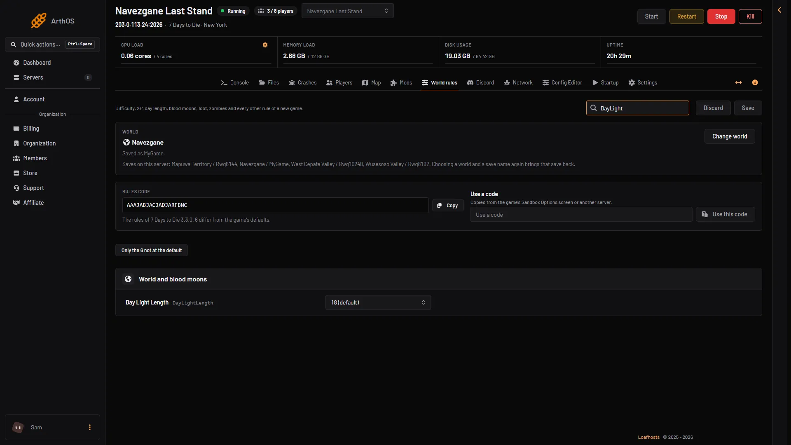Viewport: 791px width, 445px height.
Task: Click the ArthOS wheat logo icon
Action: [x=39, y=21]
